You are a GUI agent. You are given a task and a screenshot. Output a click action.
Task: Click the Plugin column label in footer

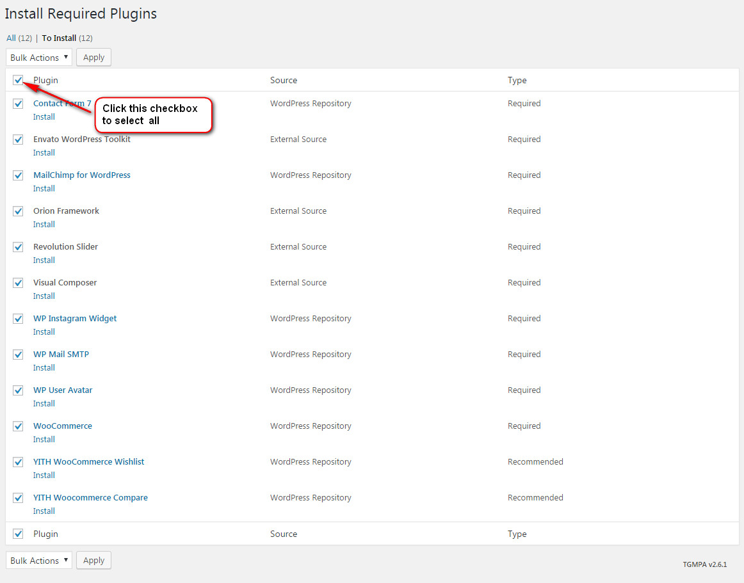[x=45, y=534]
